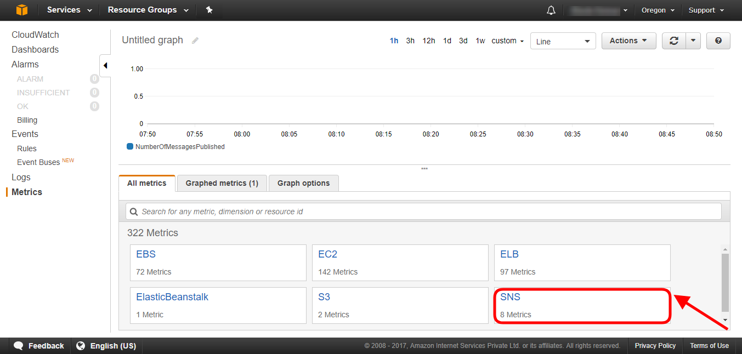Open Logs in the sidebar

21,177
